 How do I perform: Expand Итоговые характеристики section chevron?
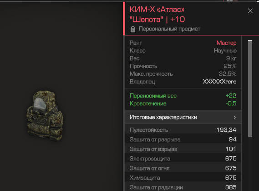click(x=234, y=117)
